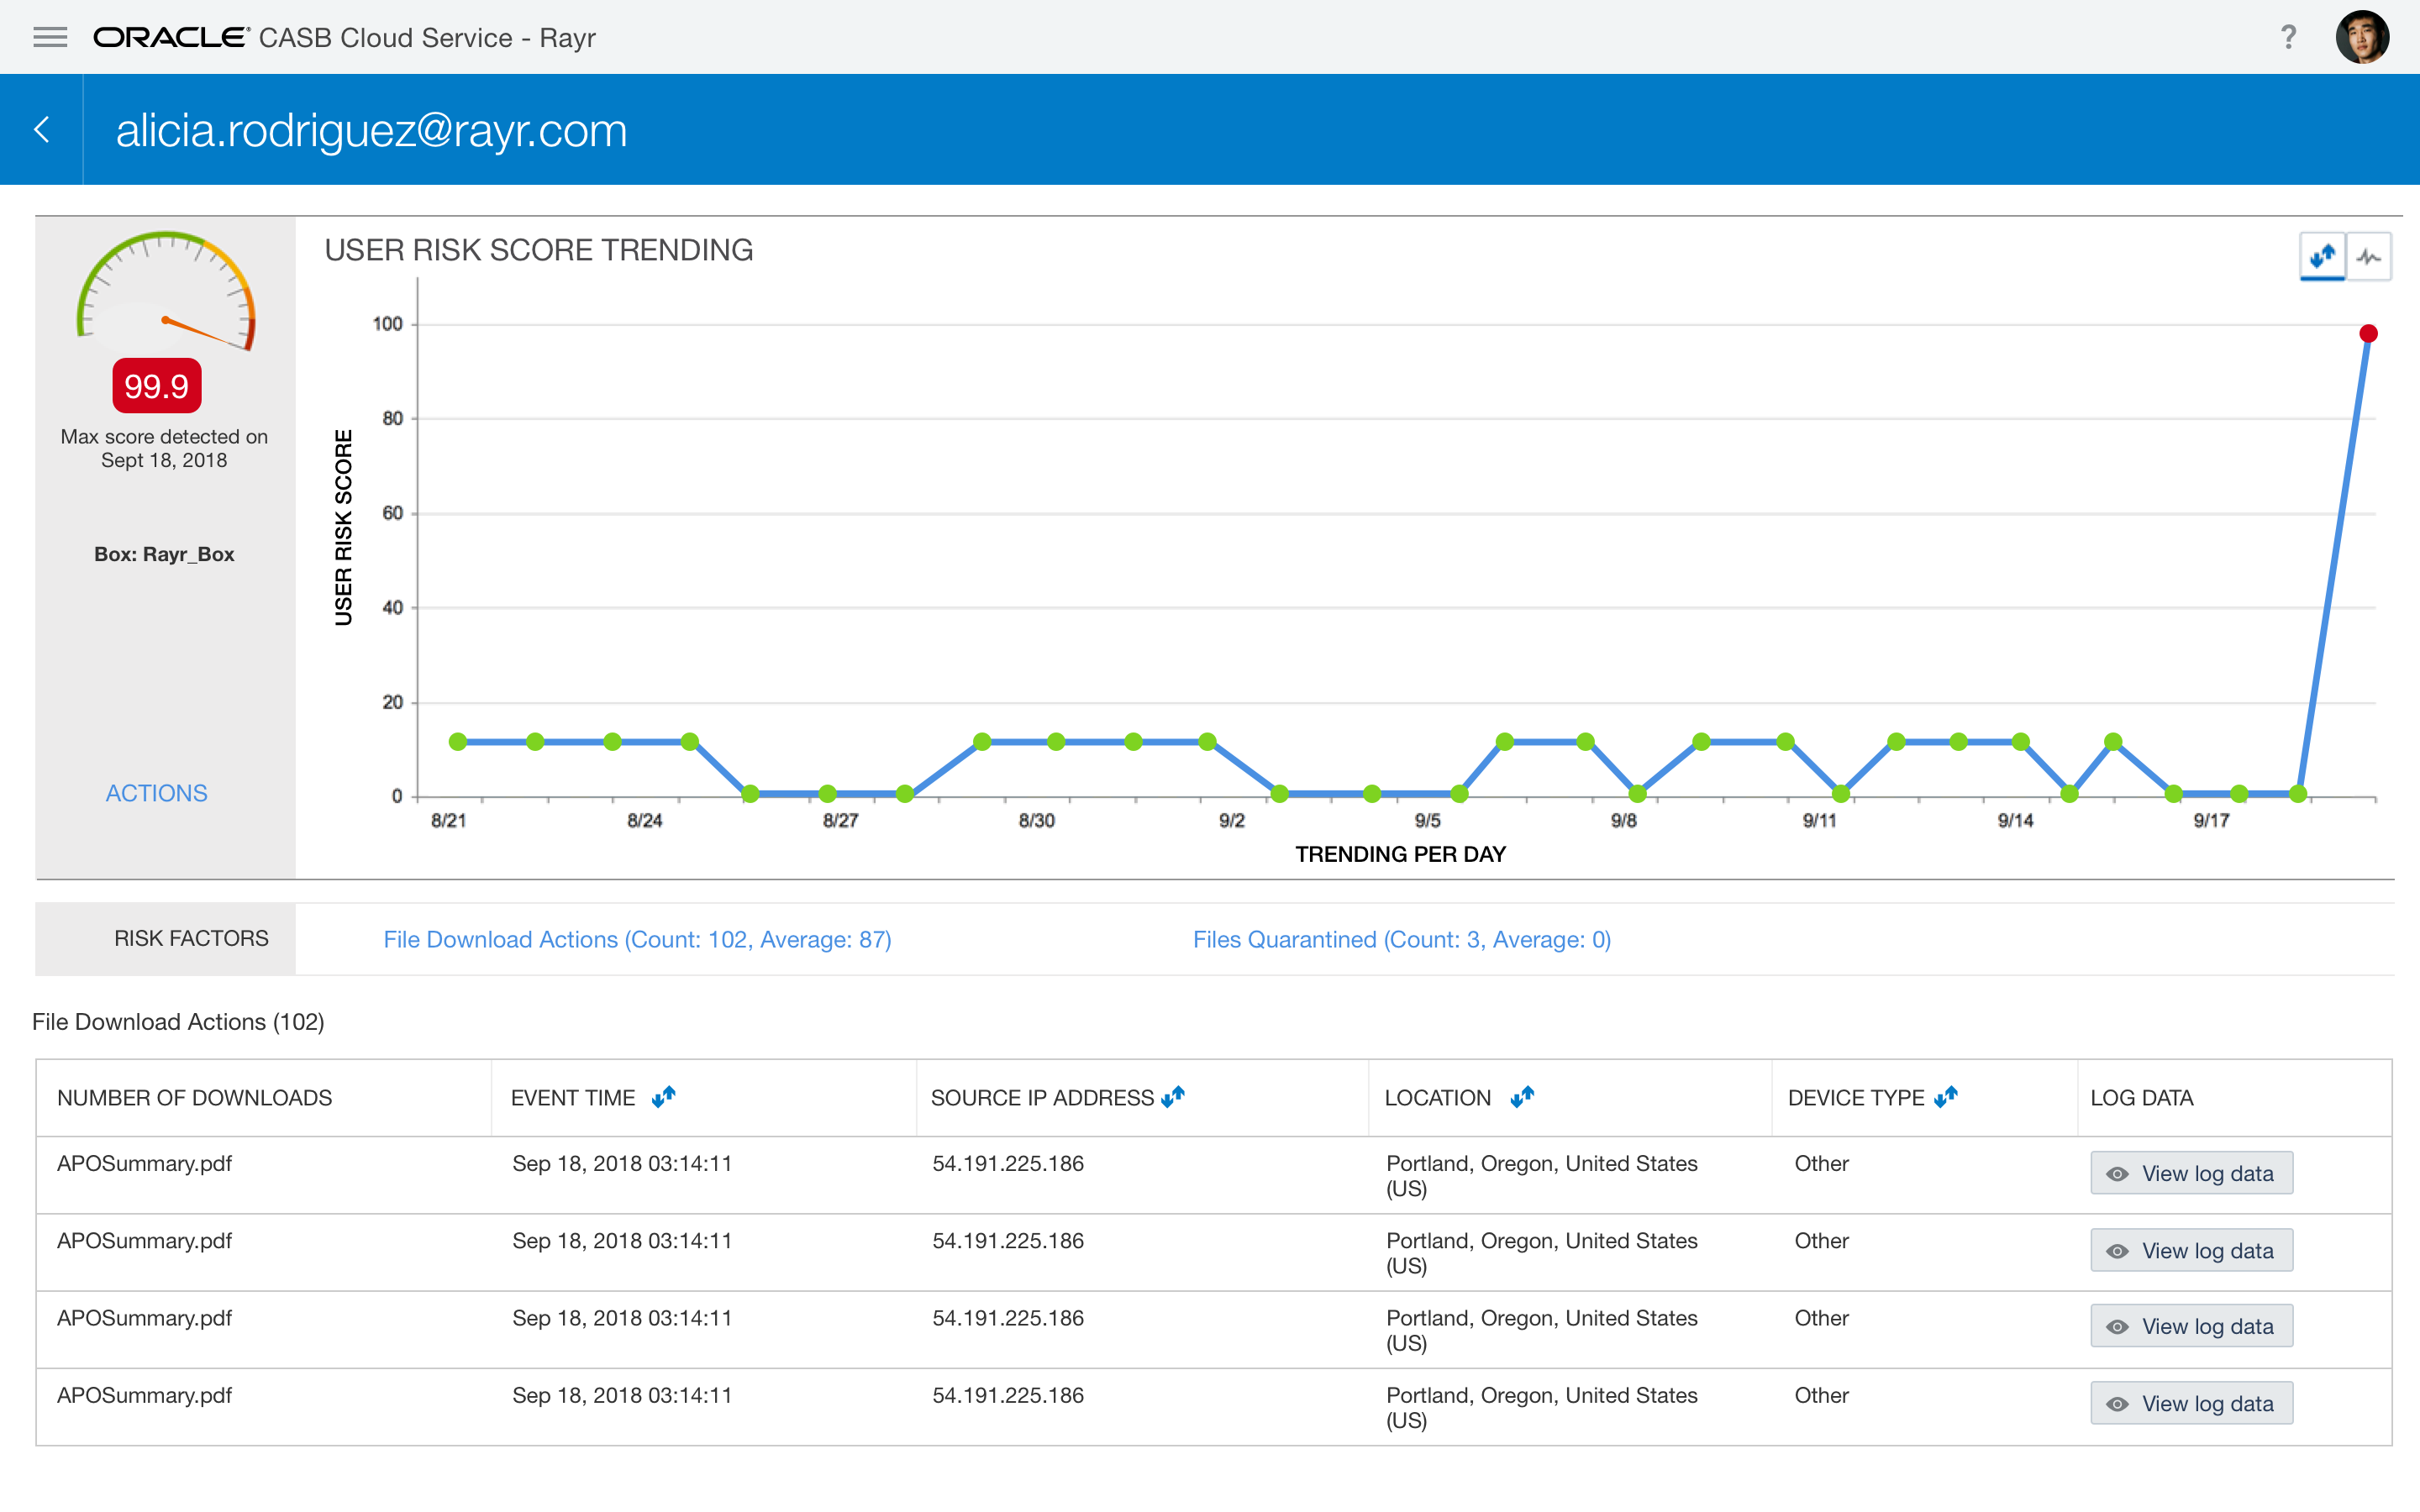Screen dimensions: 2420x1512
Task: Click the alicia.rodriguez@rayr.com header title
Action: [371, 130]
